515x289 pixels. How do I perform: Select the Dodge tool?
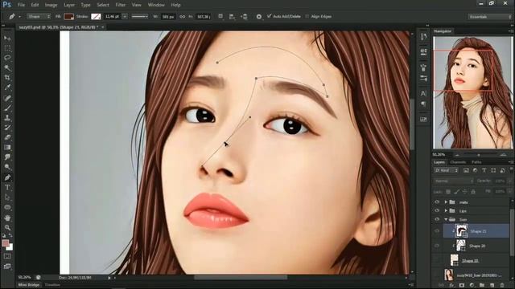click(x=7, y=167)
